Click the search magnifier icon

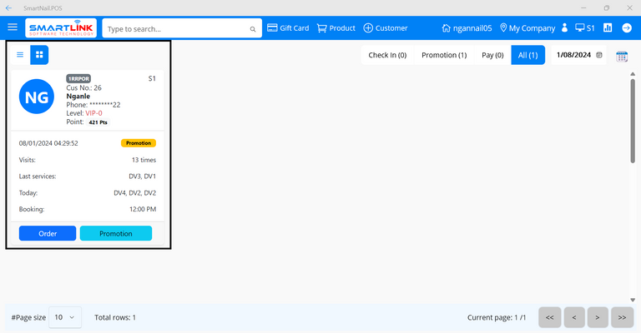tap(253, 29)
